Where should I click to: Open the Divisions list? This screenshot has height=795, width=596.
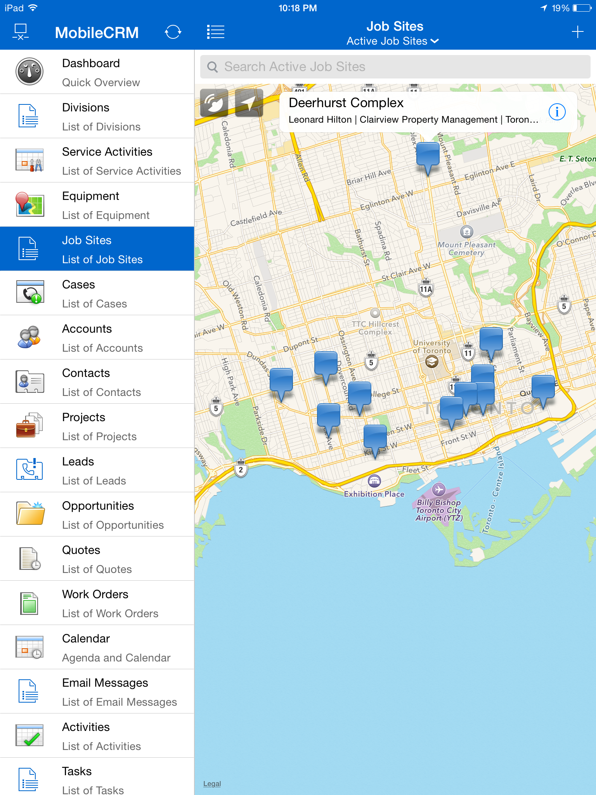[x=97, y=116]
